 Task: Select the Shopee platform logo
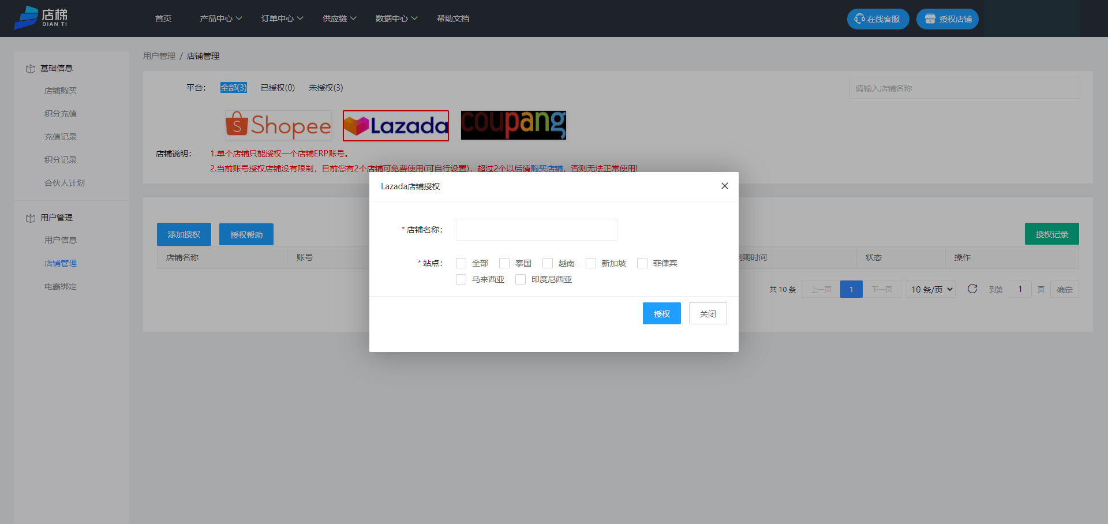[278, 125]
